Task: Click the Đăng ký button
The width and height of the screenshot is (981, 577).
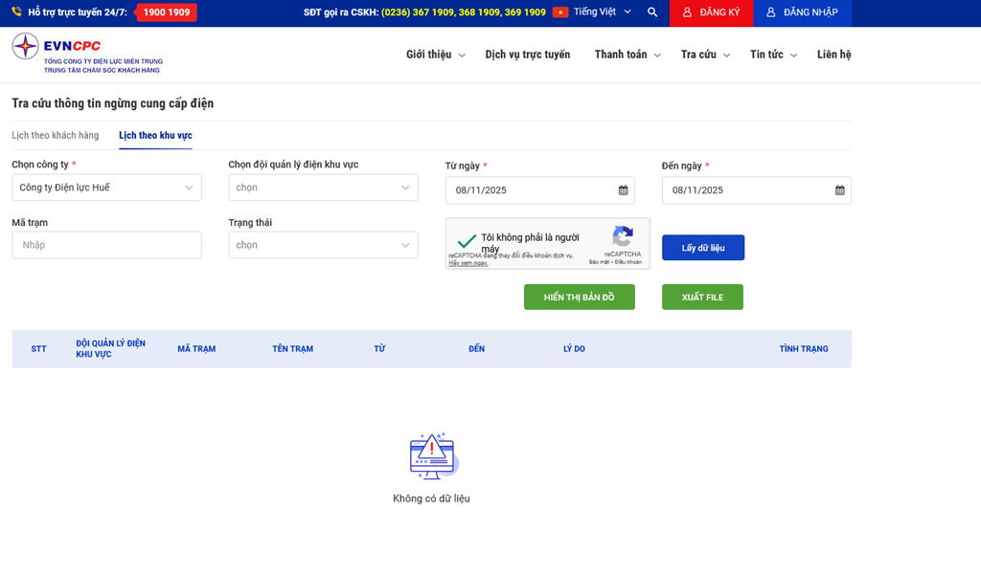Action: 711,12
